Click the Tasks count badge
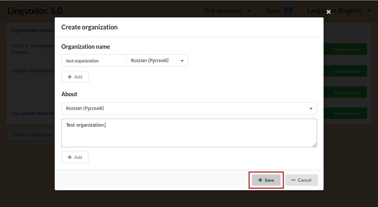Image resolution: width=378 pixels, height=207 pixels. (288, 11)
